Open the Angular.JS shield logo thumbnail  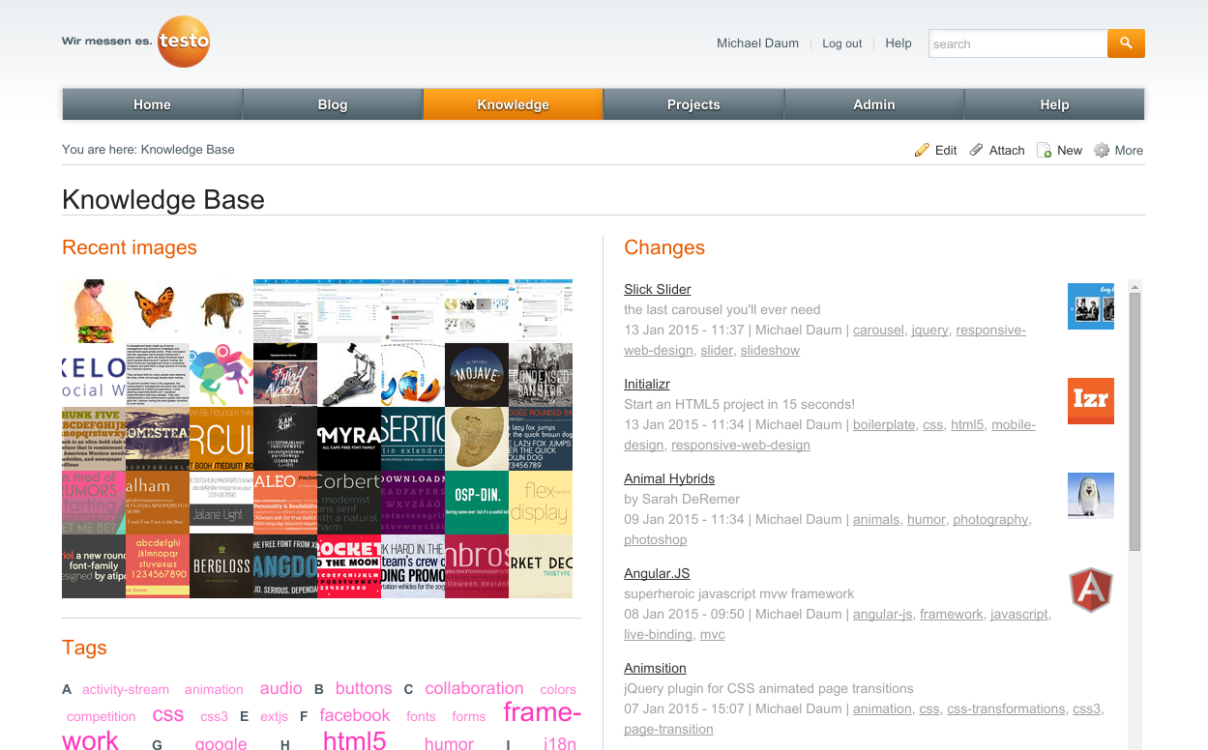point(1091,591)
